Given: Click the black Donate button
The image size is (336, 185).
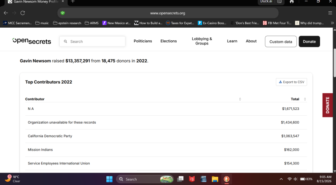Looking at the screenshot, I should pos(309,42).
